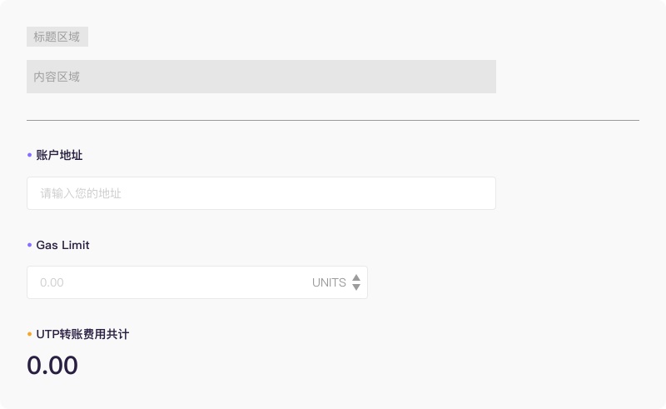Click the Gas Limit label
Image resolution: width=666 pixels, height=409 pixels.
coord(63,245)
